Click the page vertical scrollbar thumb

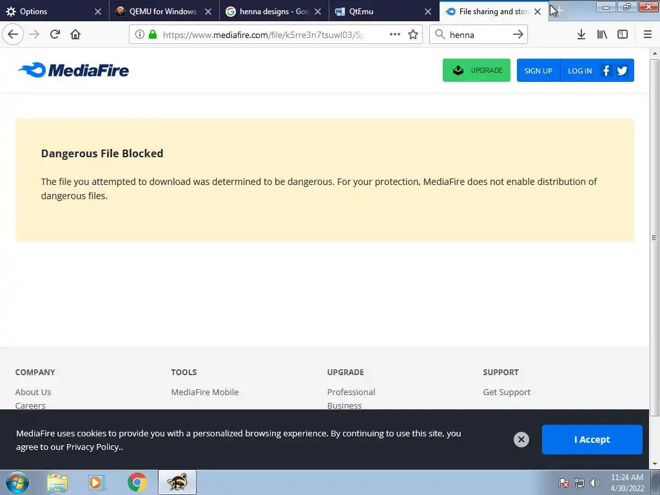click(x=654, y=238)
